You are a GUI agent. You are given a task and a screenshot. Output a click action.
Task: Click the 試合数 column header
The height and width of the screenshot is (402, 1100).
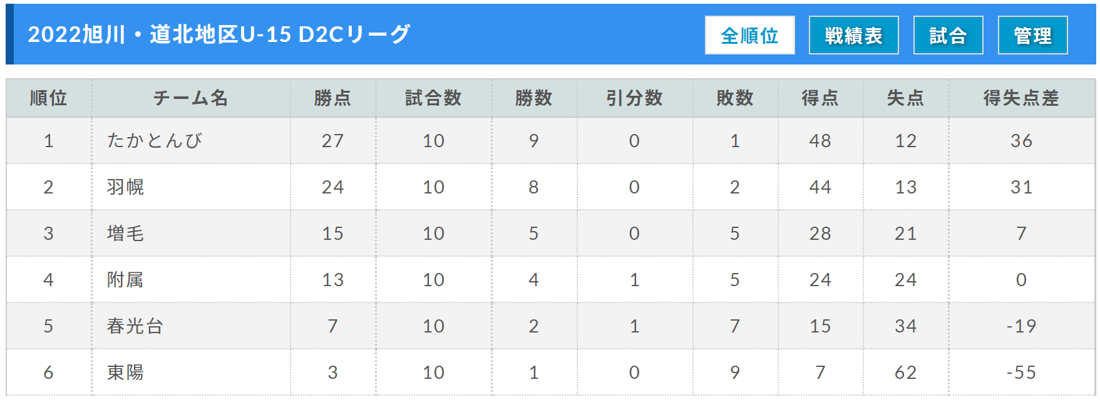point(433,98)
